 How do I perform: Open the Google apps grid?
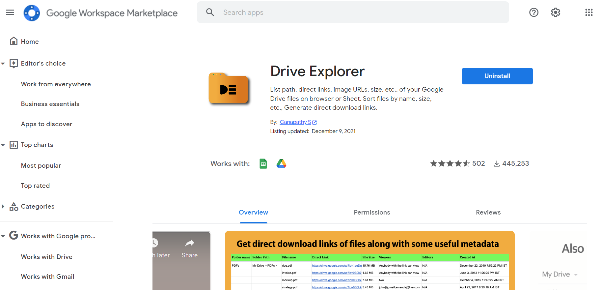589,13
